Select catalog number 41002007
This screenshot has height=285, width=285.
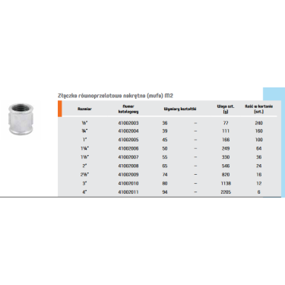point(128,157)
